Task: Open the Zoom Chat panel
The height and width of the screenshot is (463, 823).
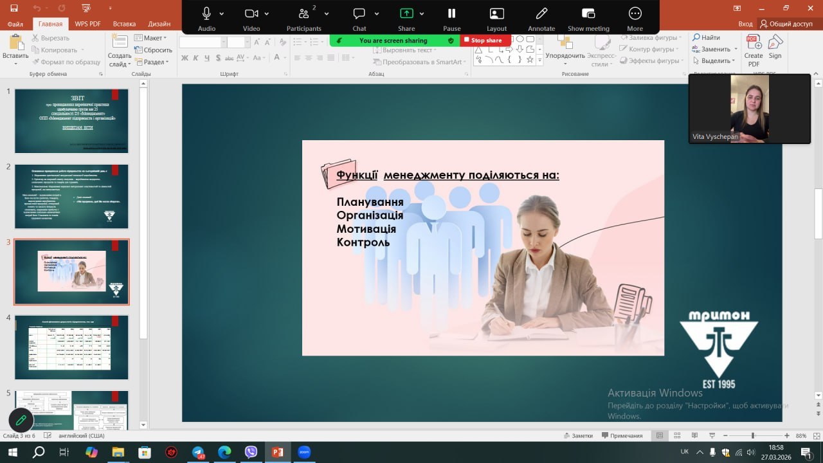Action: (x=359, y=14)
